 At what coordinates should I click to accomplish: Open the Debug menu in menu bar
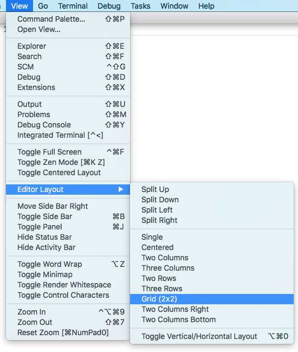[x=109, y=6]
